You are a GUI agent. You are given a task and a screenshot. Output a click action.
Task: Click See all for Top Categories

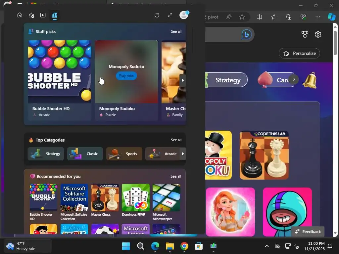pyautogui.click(x=176, y=140)
